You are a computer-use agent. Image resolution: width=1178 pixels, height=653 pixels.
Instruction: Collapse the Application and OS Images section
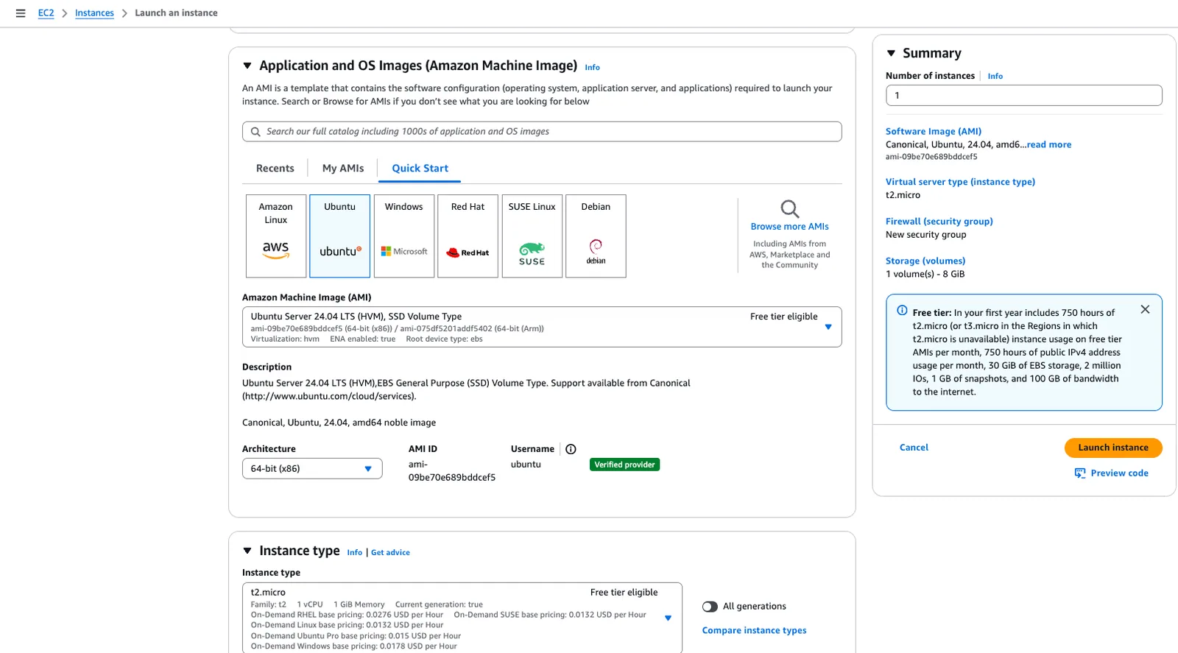(x=247, y=66)
